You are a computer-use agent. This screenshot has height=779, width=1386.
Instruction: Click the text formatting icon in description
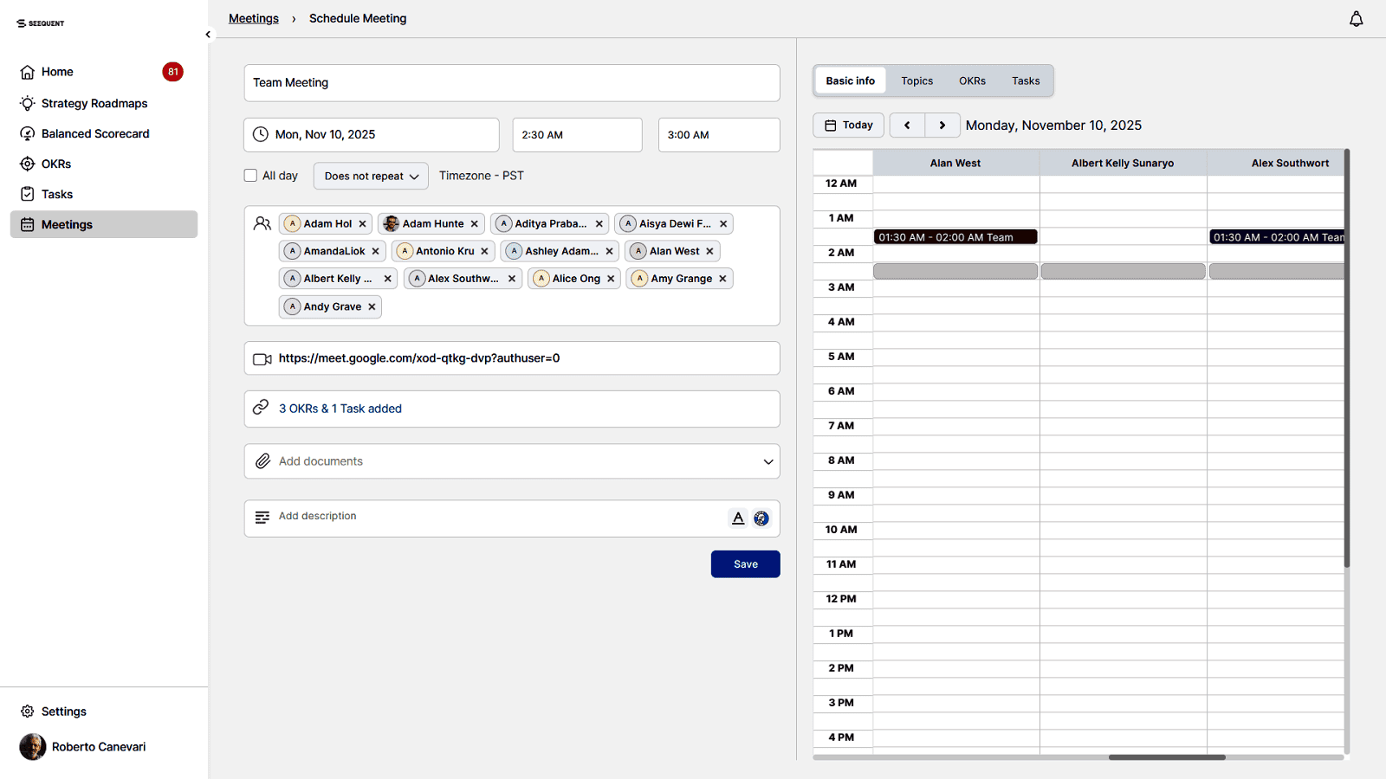point(738,518)
